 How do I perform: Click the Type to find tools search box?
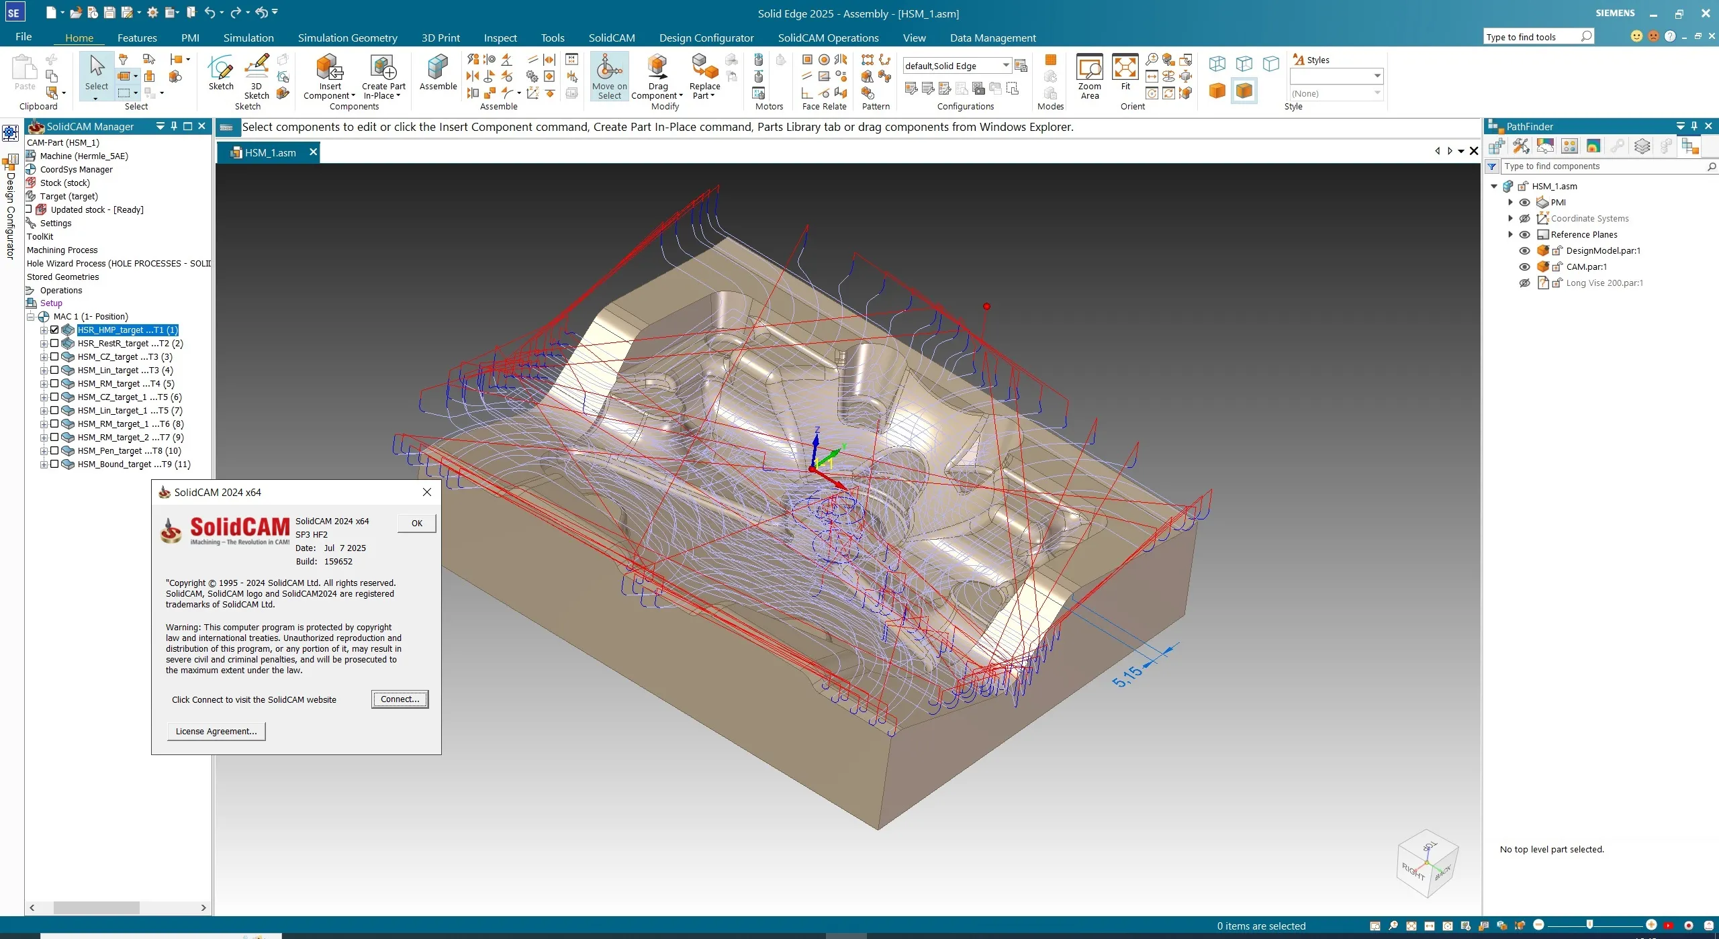[1538, 36]
